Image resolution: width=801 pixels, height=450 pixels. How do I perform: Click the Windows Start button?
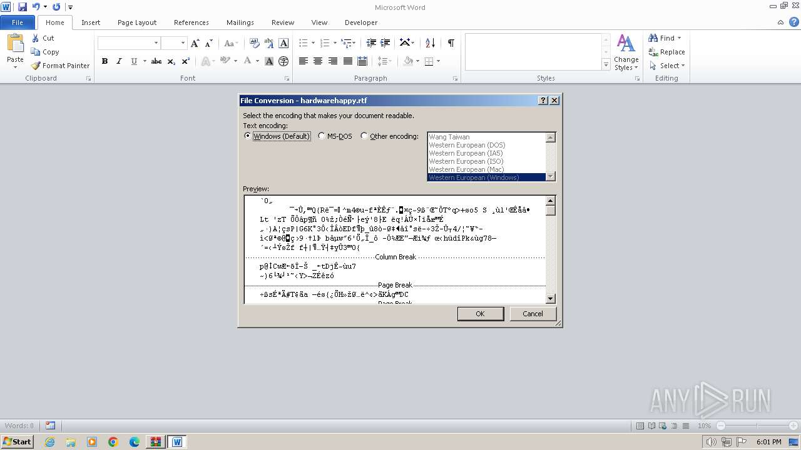tap(17, 442)
